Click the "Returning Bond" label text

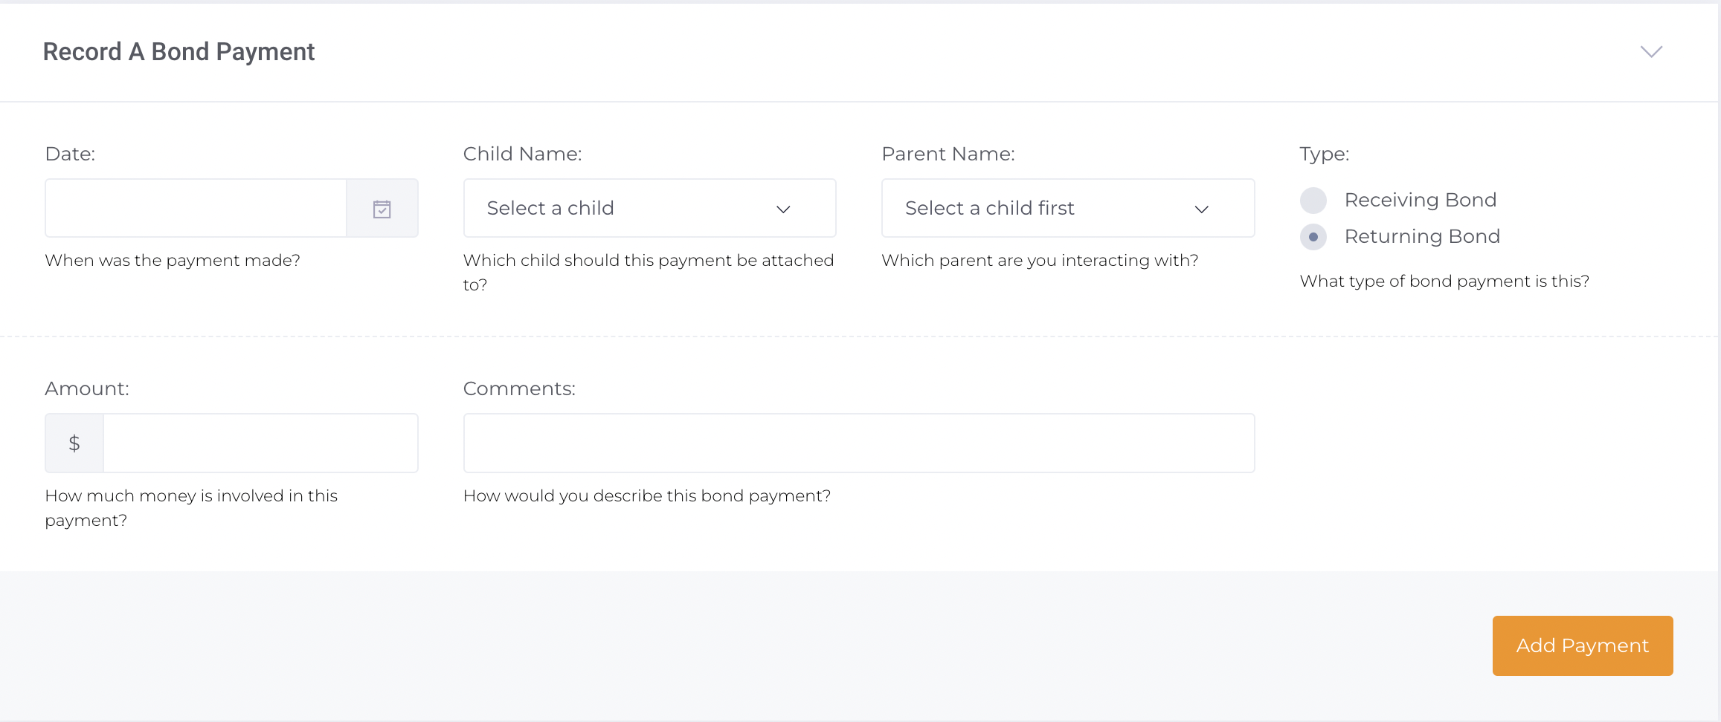point(1421,237)
